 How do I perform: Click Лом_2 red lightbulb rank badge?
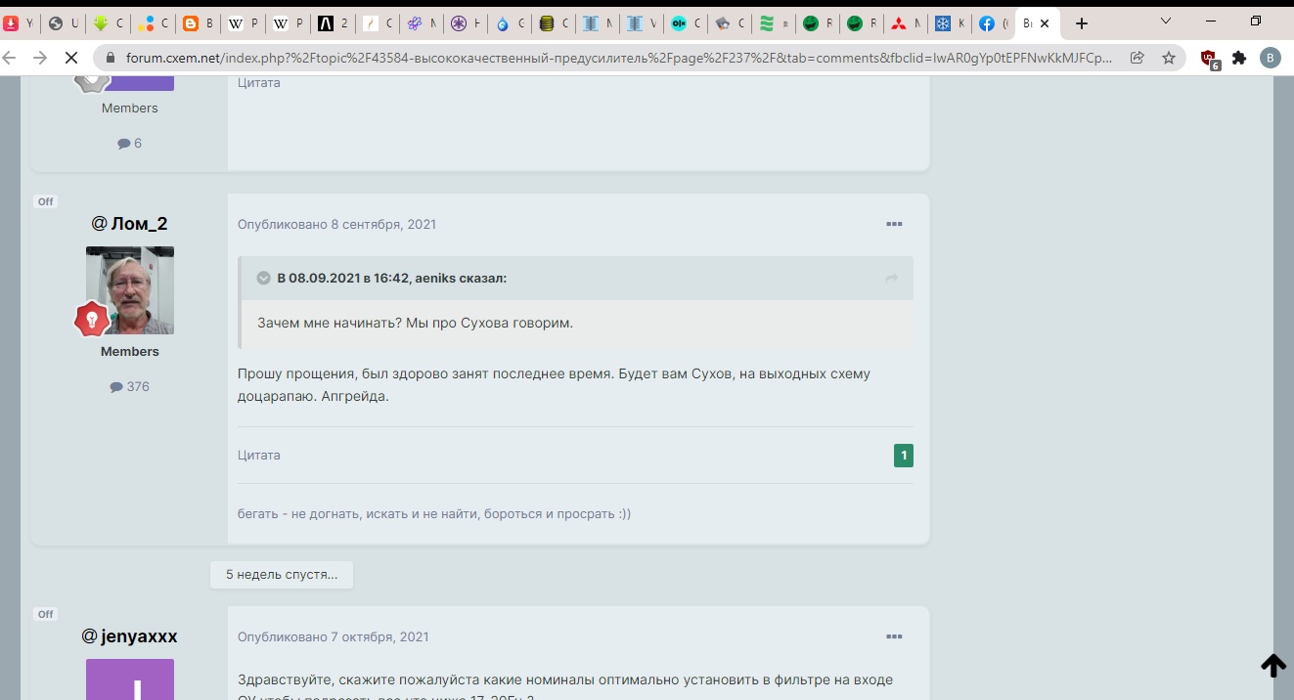pyautogui.click(x=92, y=319)
